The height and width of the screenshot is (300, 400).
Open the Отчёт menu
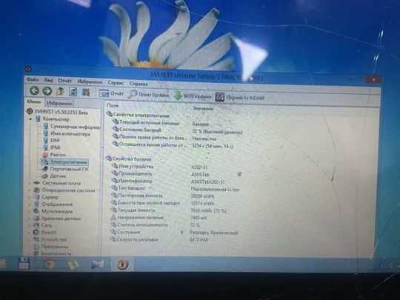pos(64,81)
